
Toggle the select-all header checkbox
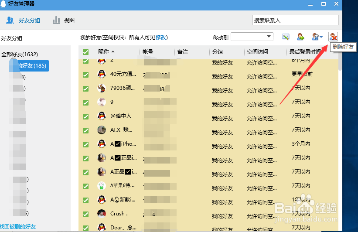[x=85, y=52]
